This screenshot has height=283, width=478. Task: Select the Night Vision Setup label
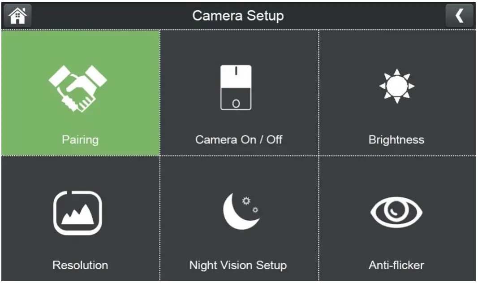click(x=238, y=265)
